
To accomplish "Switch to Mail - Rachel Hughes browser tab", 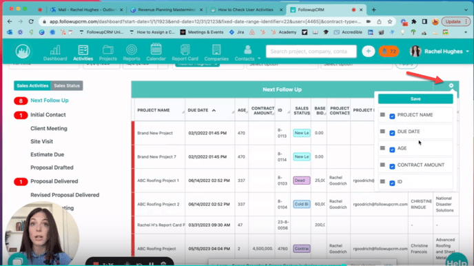I will 87,10.
